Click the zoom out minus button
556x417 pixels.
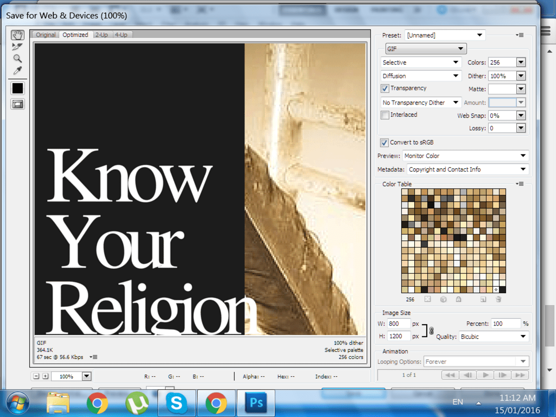click(37, 376)
